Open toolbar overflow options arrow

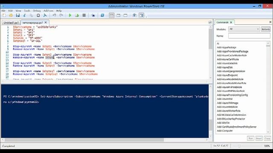point(146,17)
